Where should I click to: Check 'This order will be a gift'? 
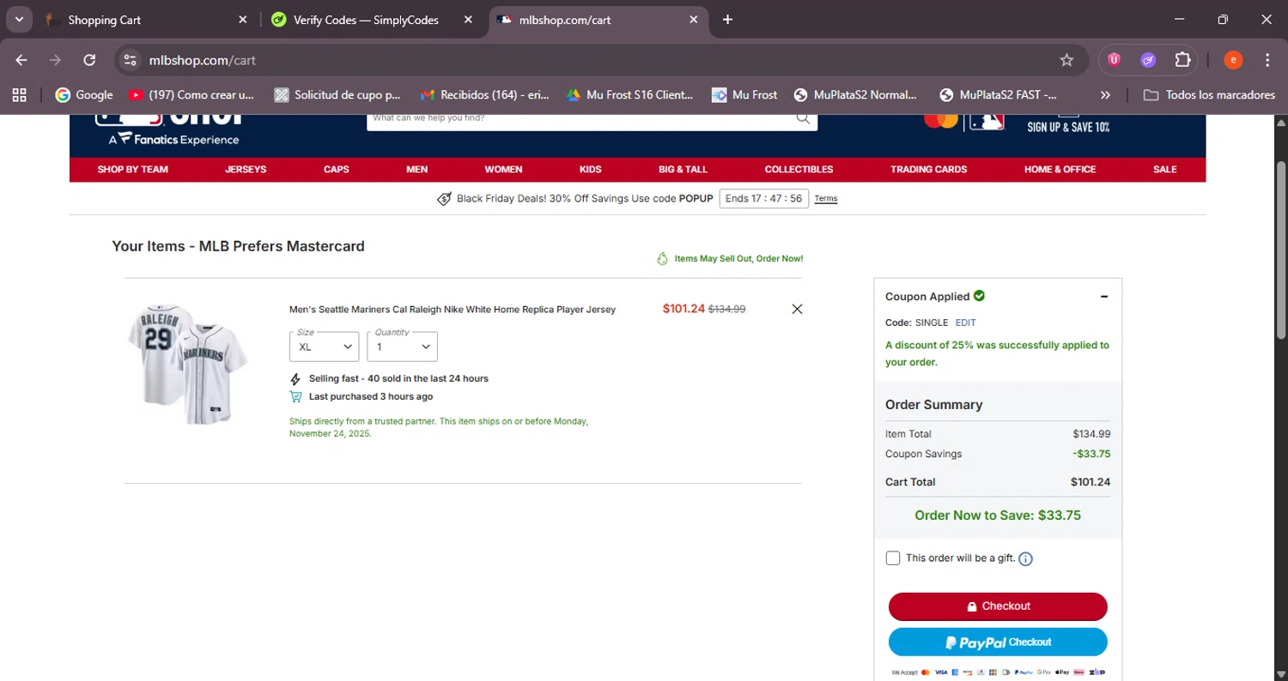coord(893,558)
